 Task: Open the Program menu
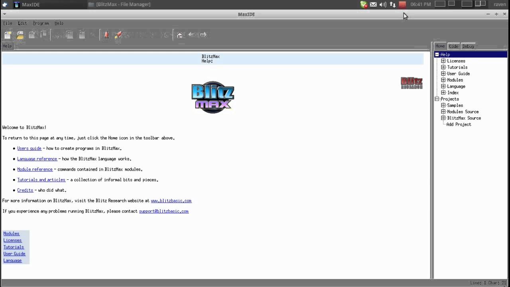[x=41, y=23]
